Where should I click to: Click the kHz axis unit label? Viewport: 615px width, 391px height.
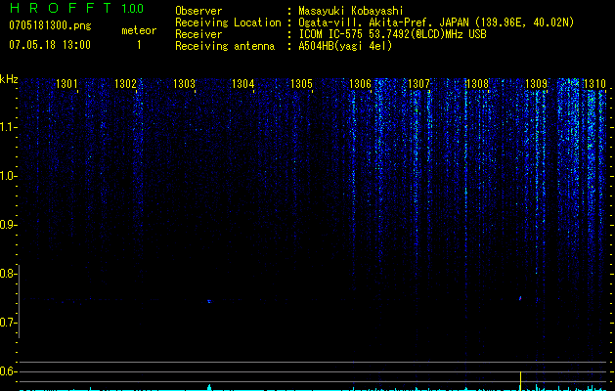(x=9, y=79)
